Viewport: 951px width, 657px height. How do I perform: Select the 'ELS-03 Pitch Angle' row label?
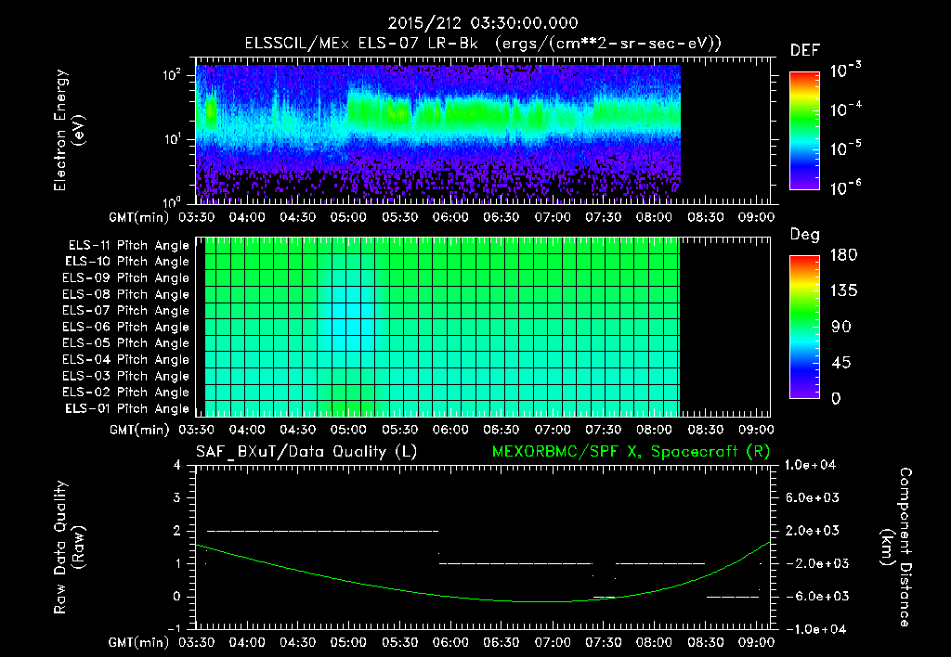tap(126, 376)
